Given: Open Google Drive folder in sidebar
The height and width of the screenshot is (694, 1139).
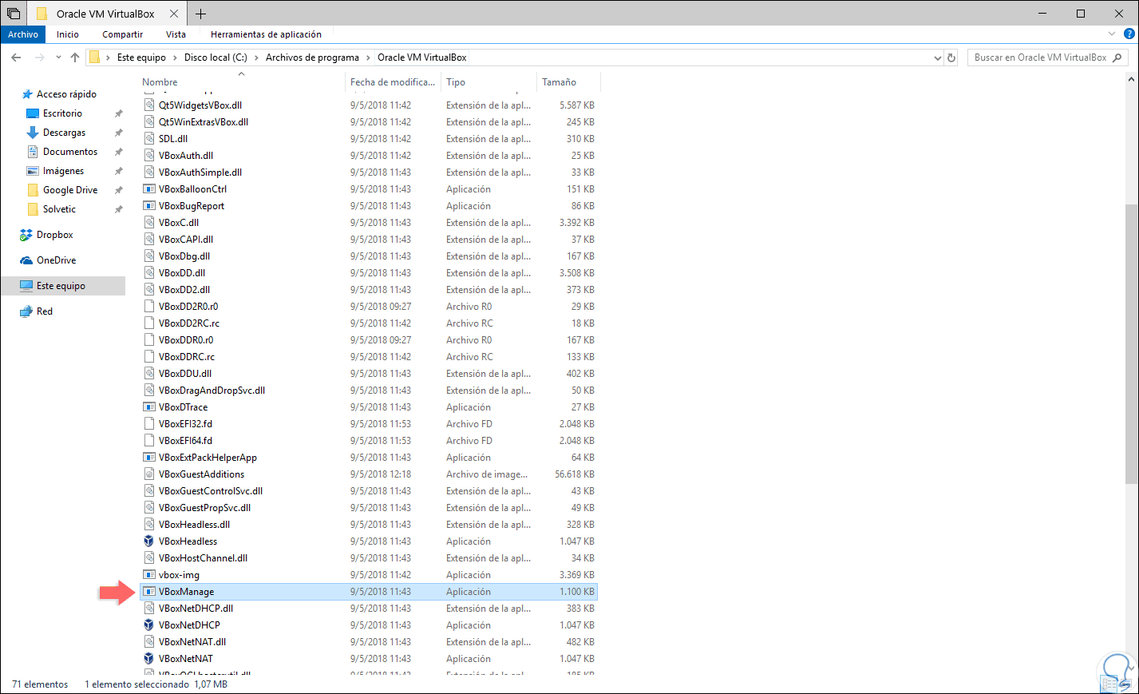Looking at the screenshot, I should point(70,190).
